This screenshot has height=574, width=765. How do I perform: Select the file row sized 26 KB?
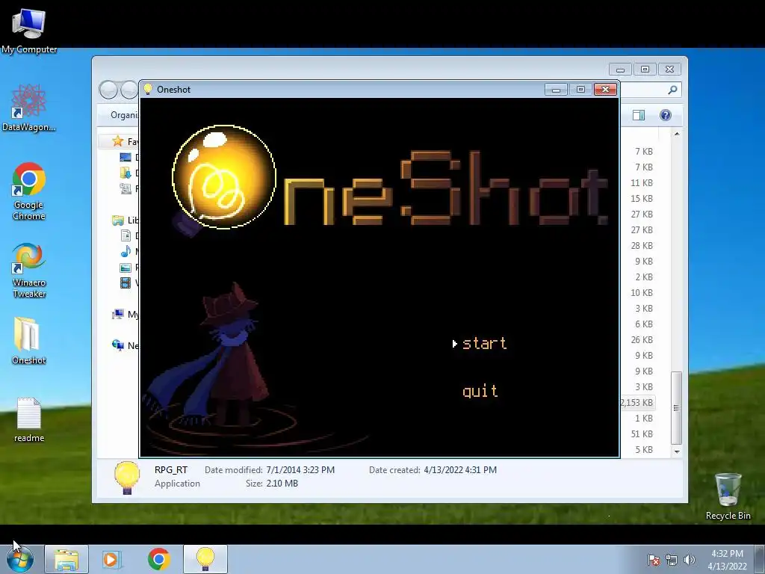(642, 340)
